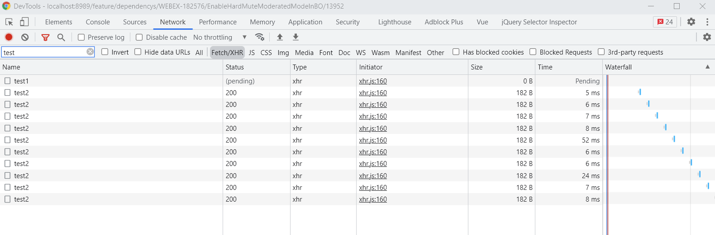
Task: Enable the Preserve log checkbox
Action: [x=81, y=37]
